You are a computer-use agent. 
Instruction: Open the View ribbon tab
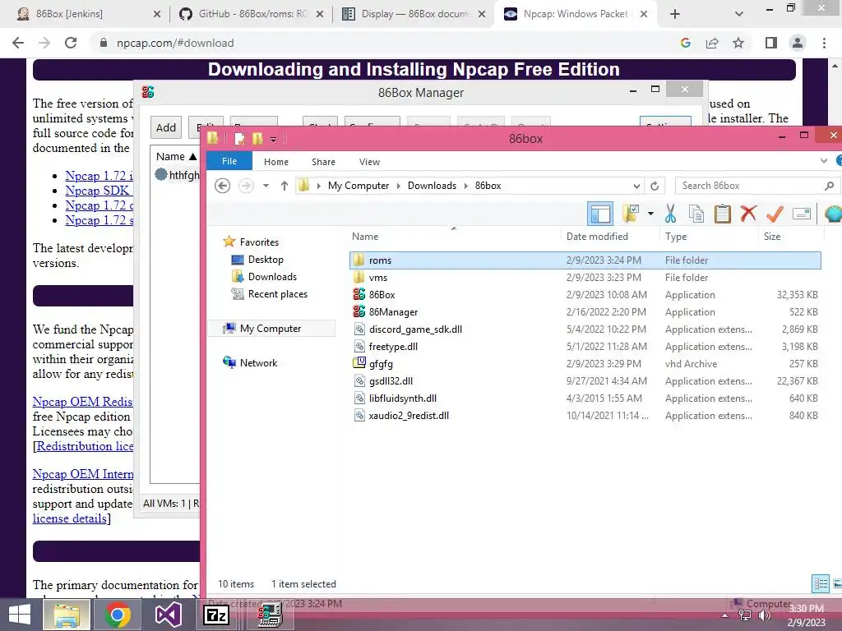(369, 162)
